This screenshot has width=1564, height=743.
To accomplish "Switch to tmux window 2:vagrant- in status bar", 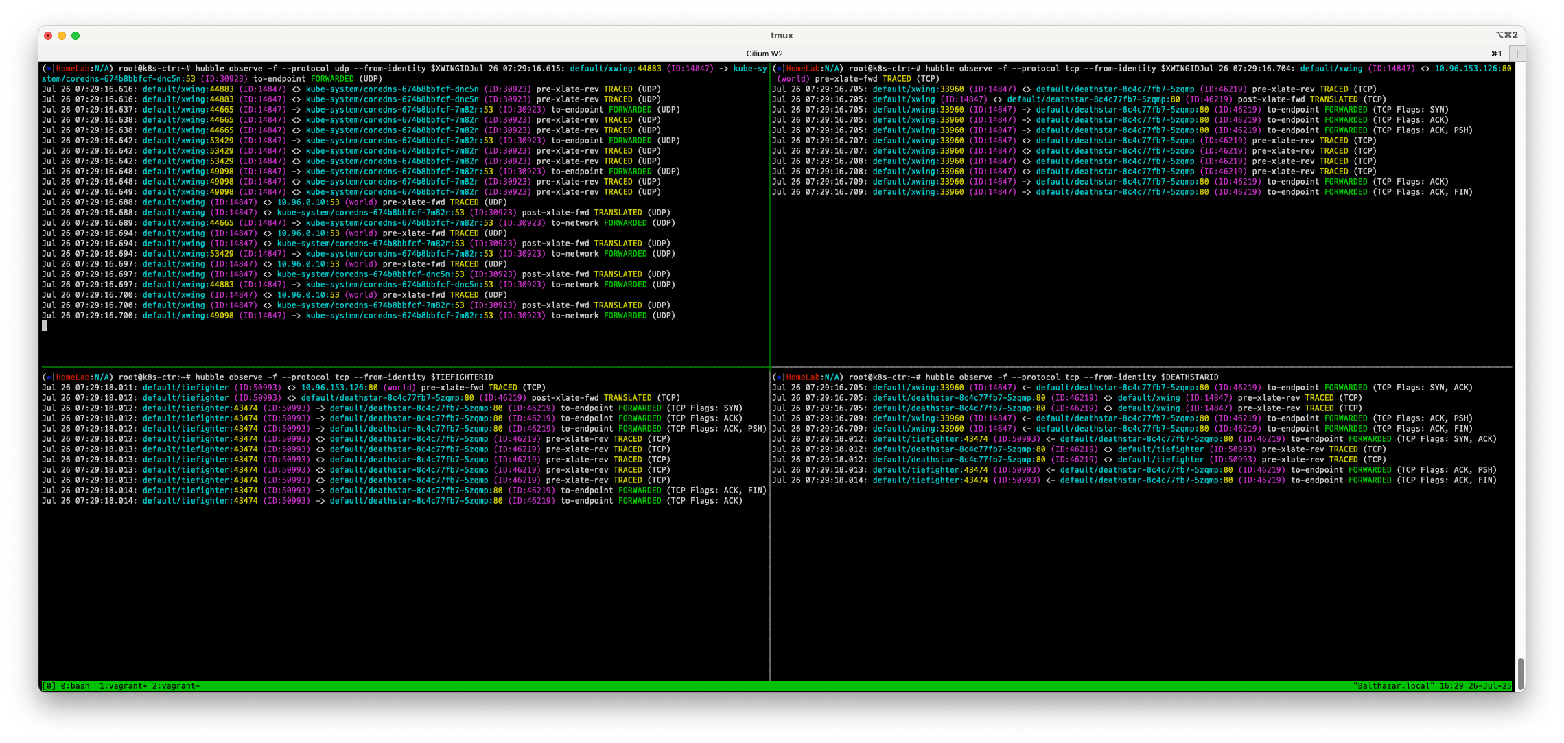I will coord(176,686).
